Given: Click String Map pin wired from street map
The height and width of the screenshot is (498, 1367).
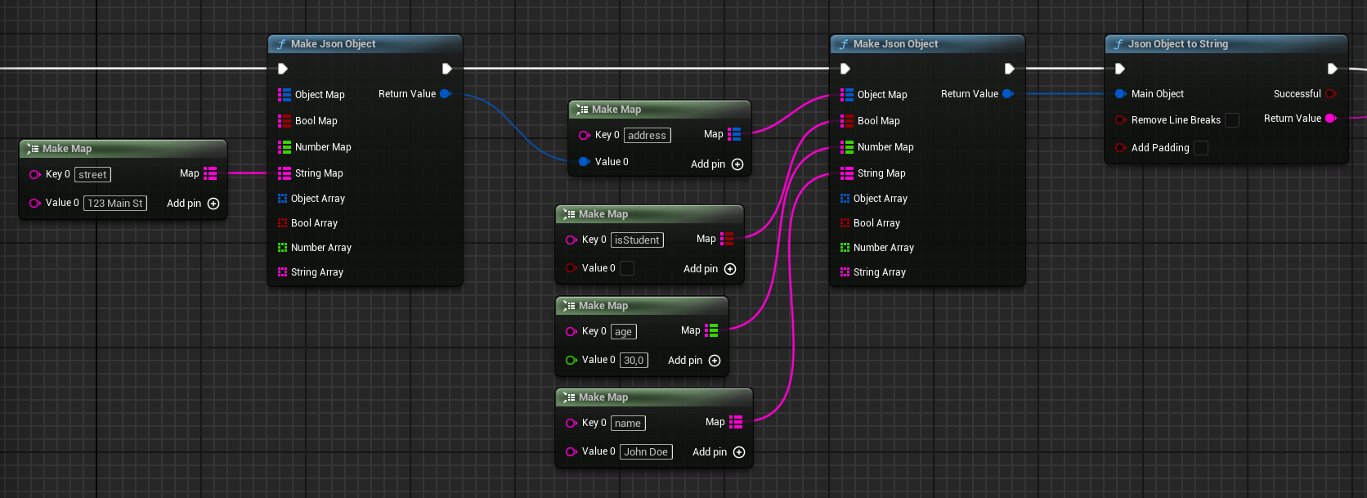Looking at the screenshot, I should 285,173.
